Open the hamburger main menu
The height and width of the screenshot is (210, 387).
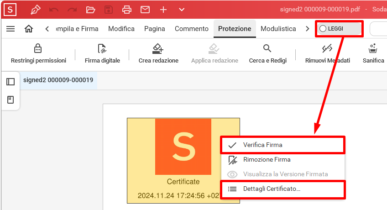pos(10,29)
